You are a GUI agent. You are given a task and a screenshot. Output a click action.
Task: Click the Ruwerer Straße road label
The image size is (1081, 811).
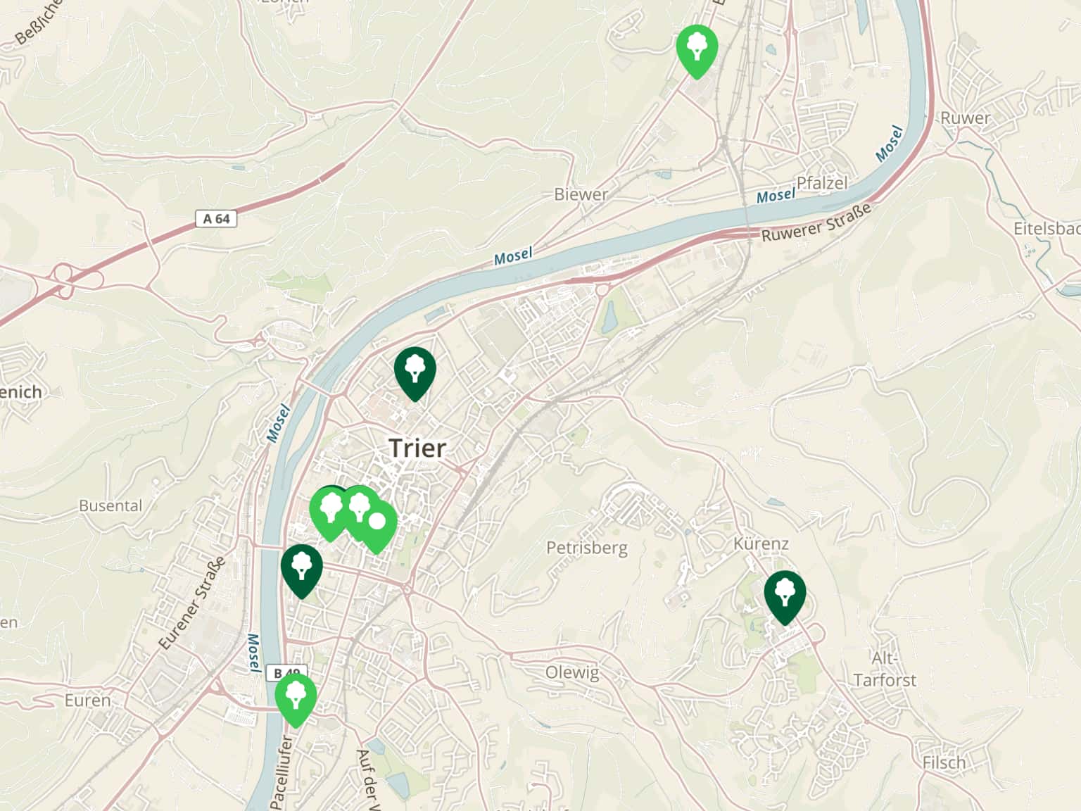click(x=816, y=222)
